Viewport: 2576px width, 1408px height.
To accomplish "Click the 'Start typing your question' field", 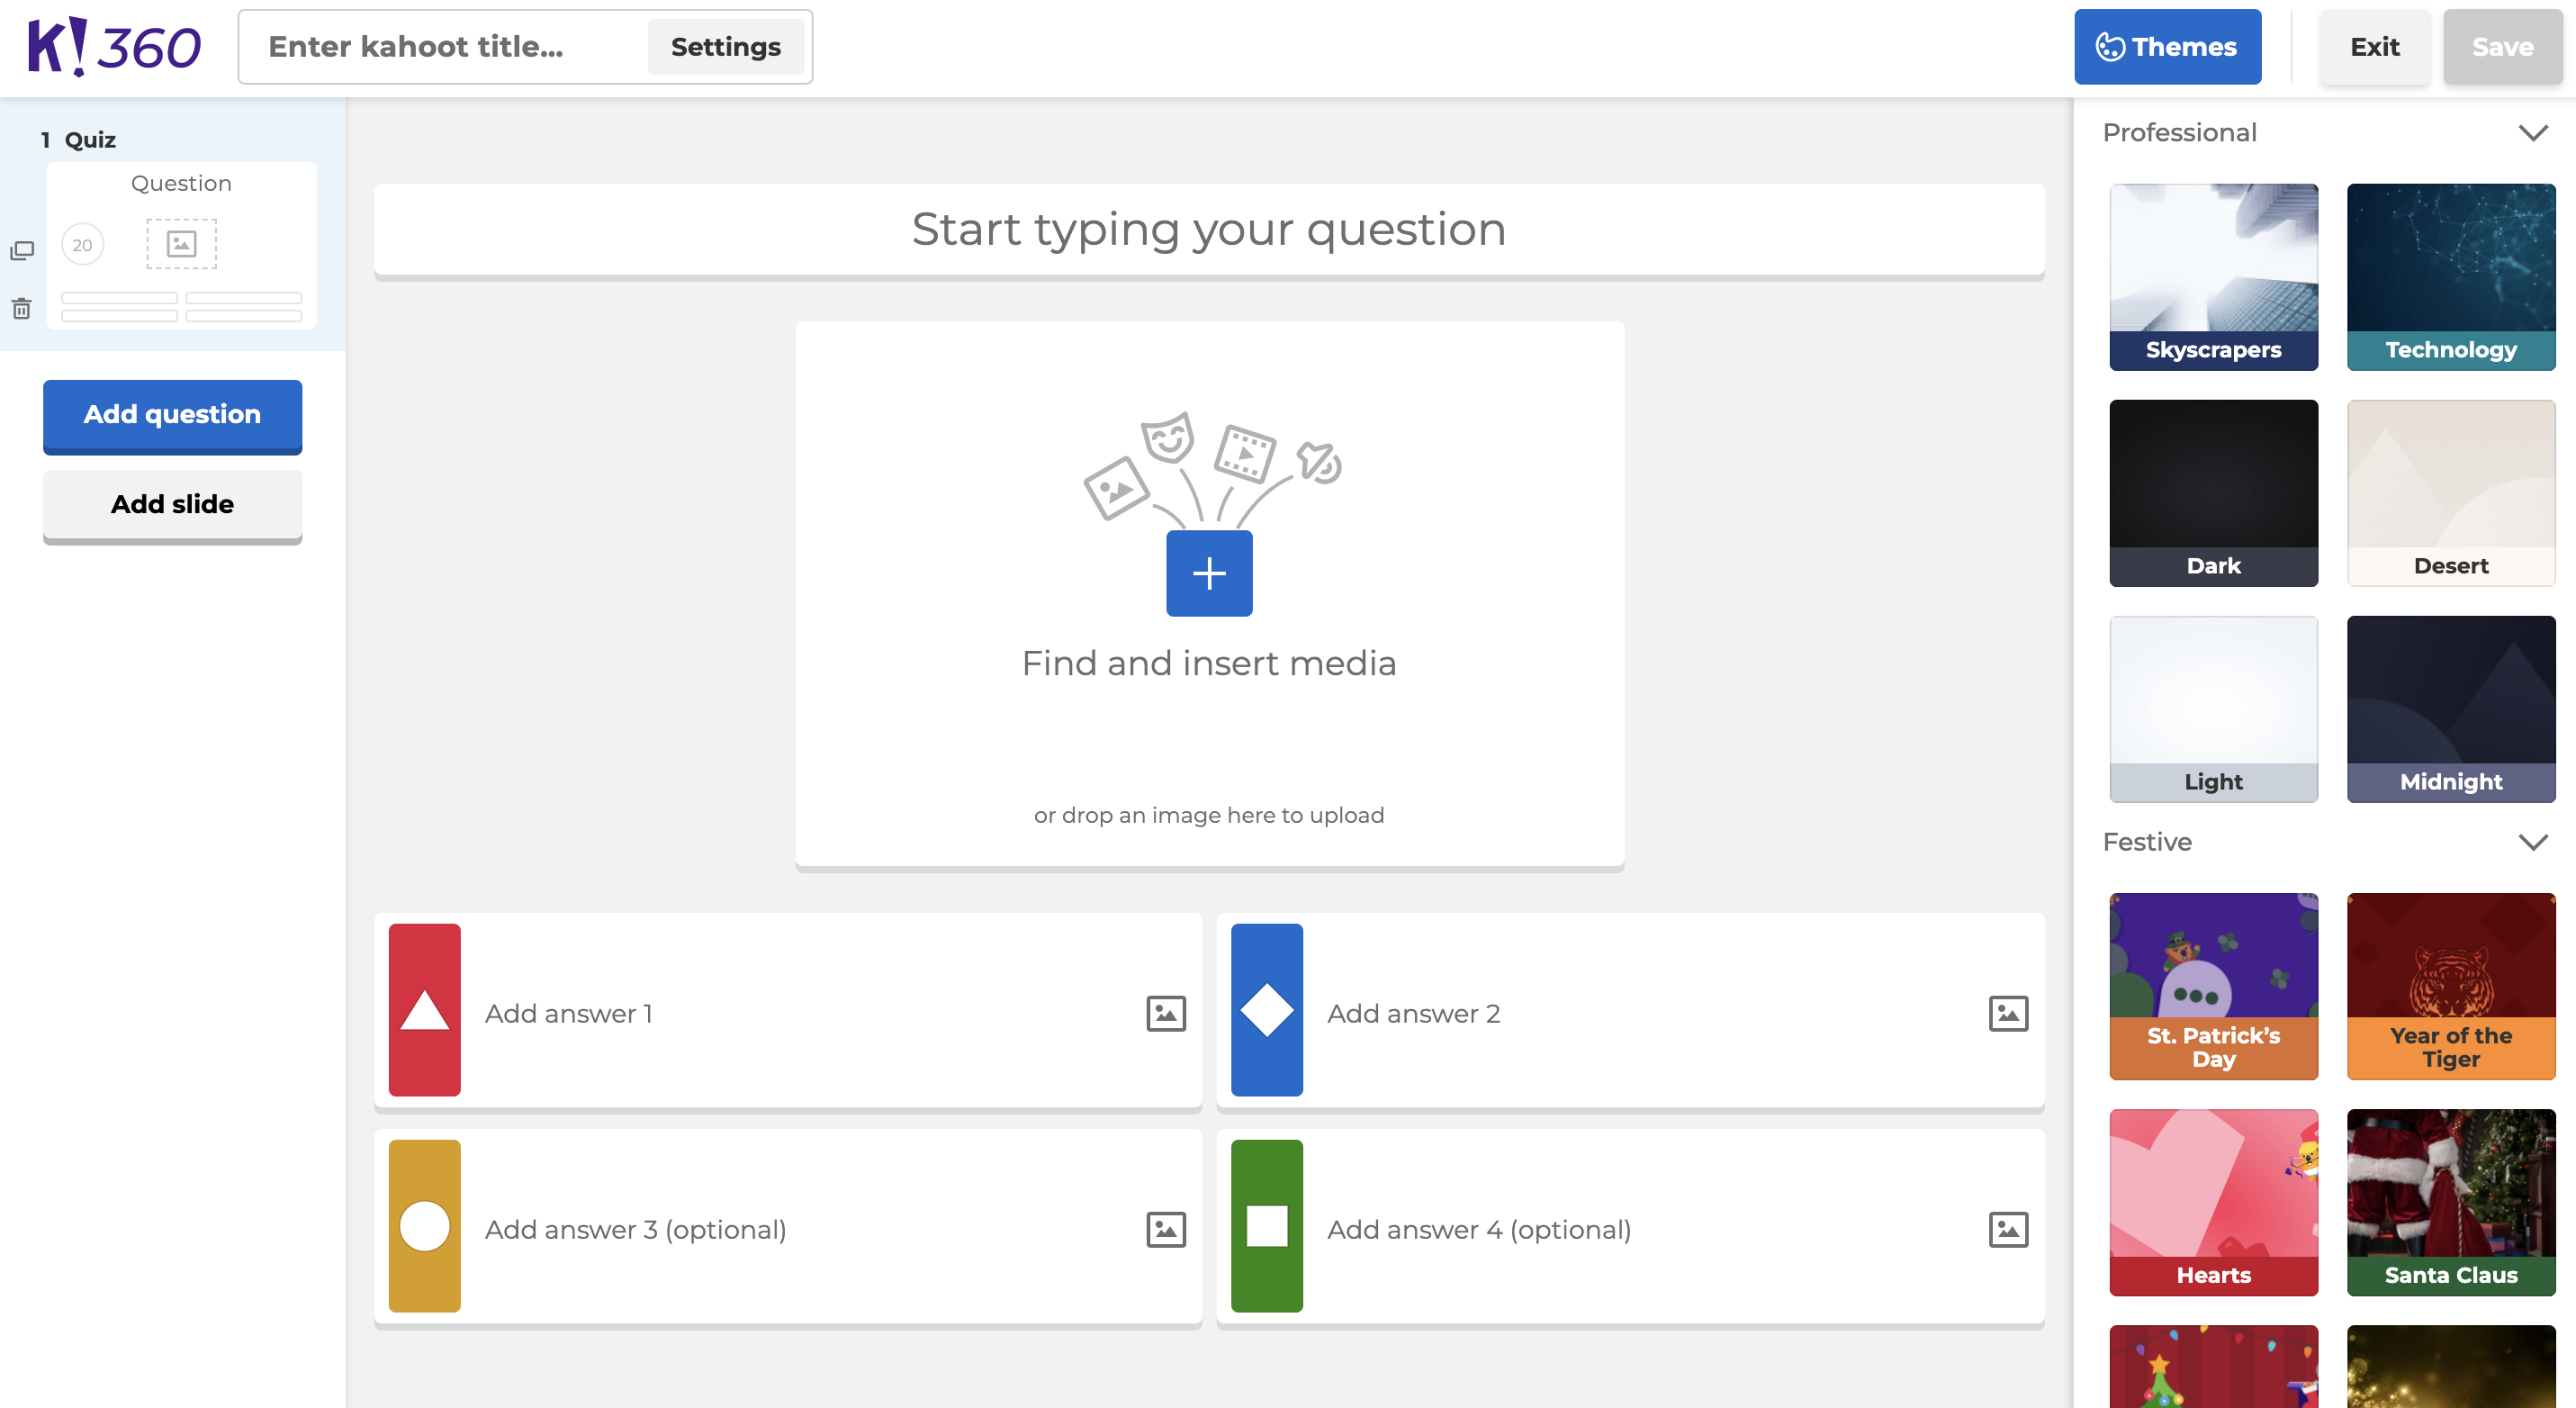I will [1209, 230].
